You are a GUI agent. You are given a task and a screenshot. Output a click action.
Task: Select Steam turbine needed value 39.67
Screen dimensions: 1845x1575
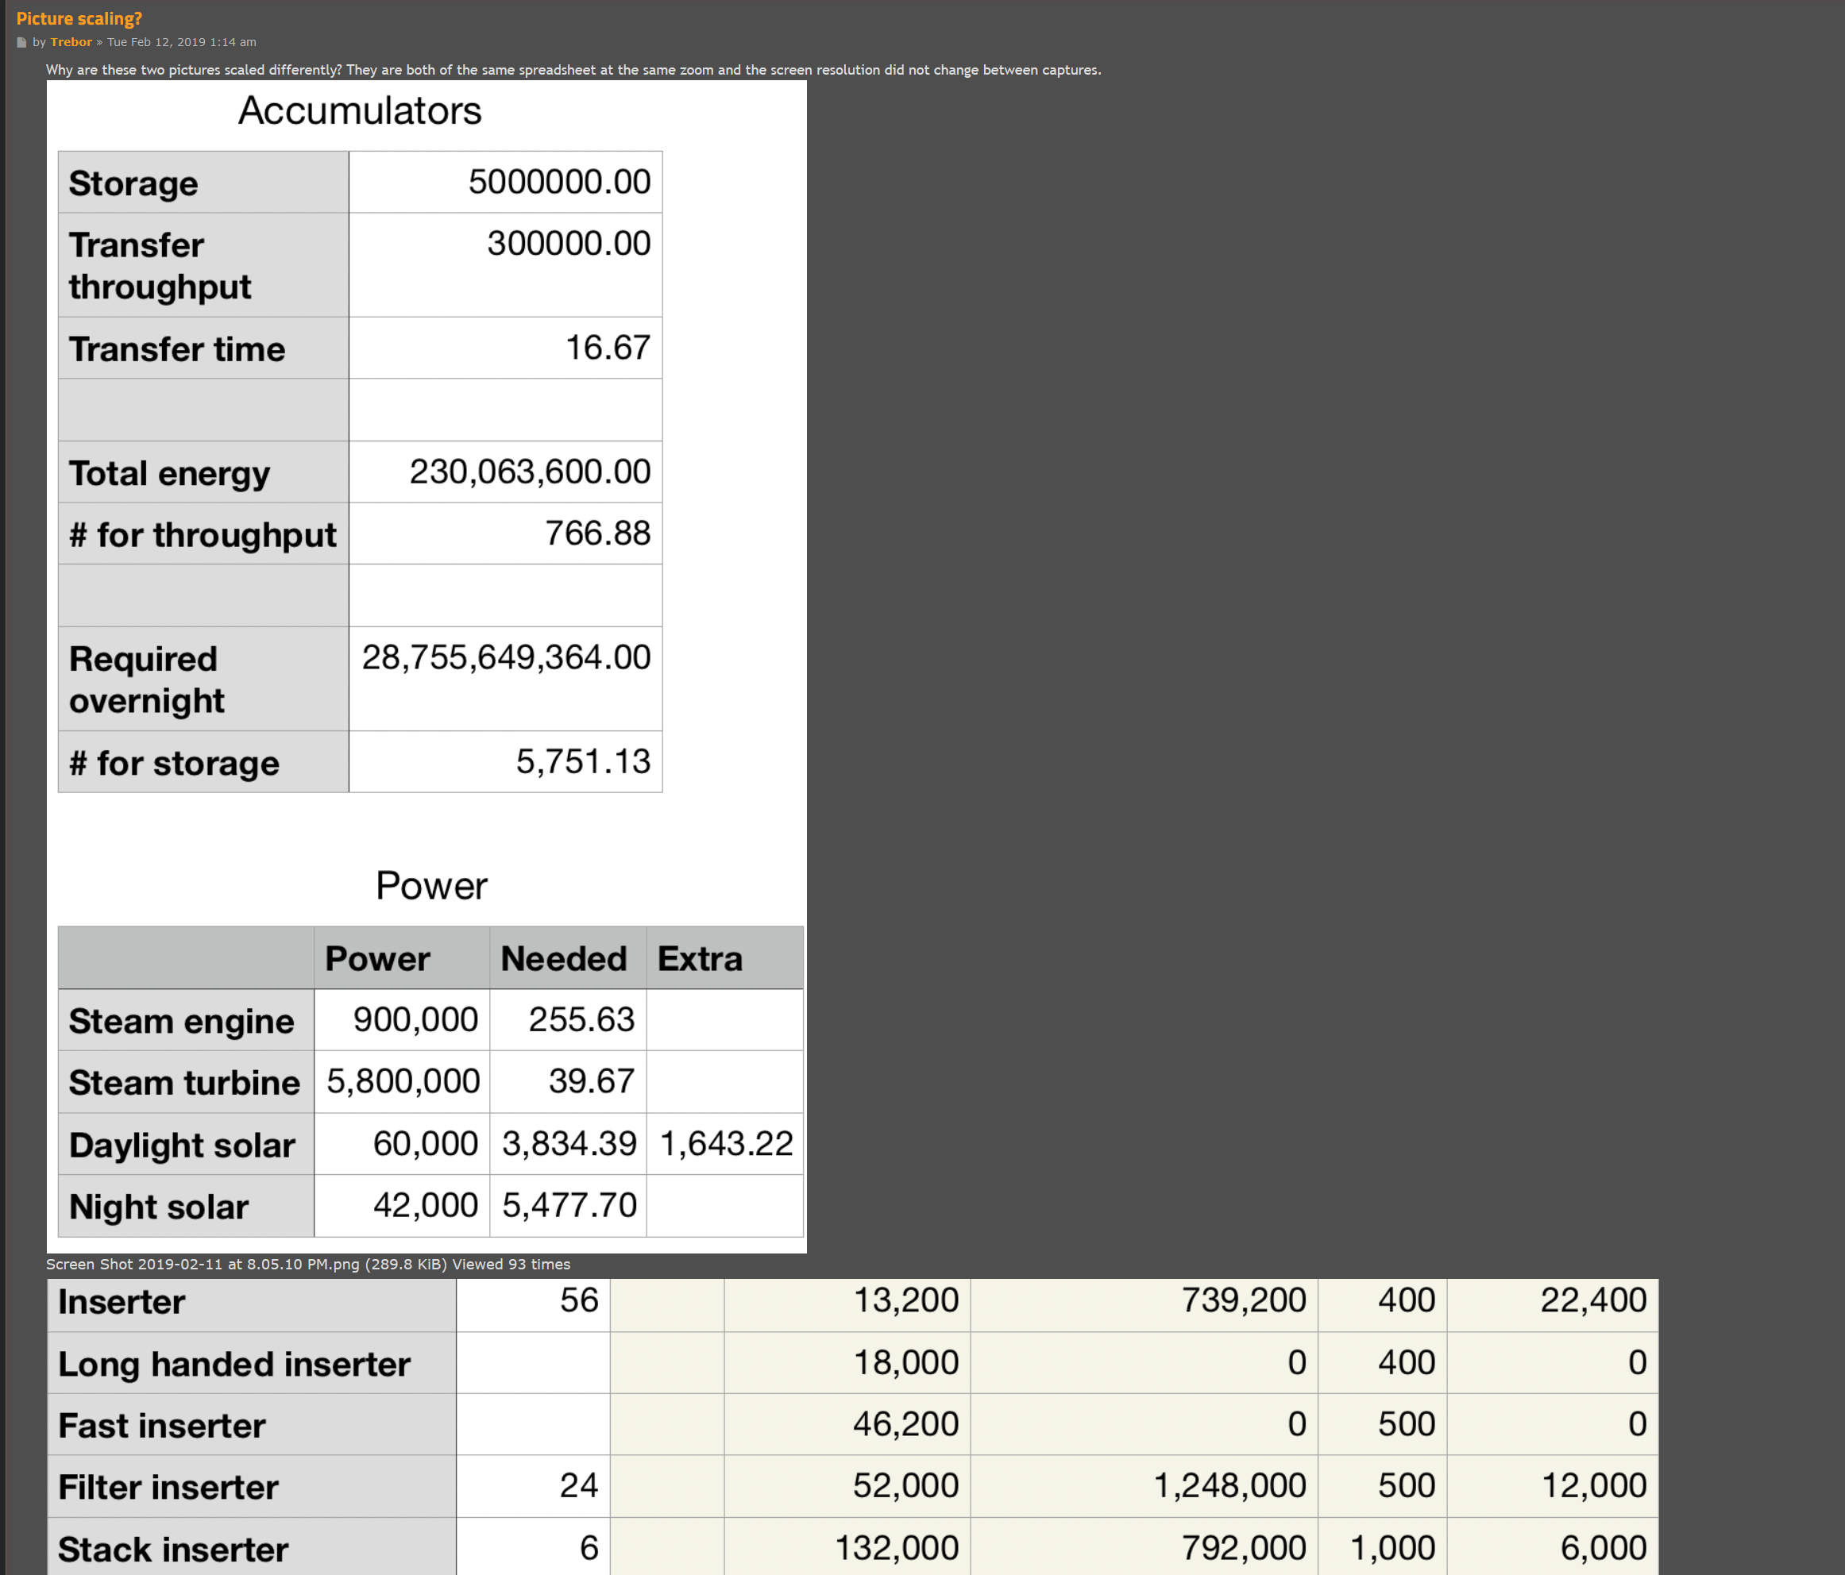pos(591,1081)
